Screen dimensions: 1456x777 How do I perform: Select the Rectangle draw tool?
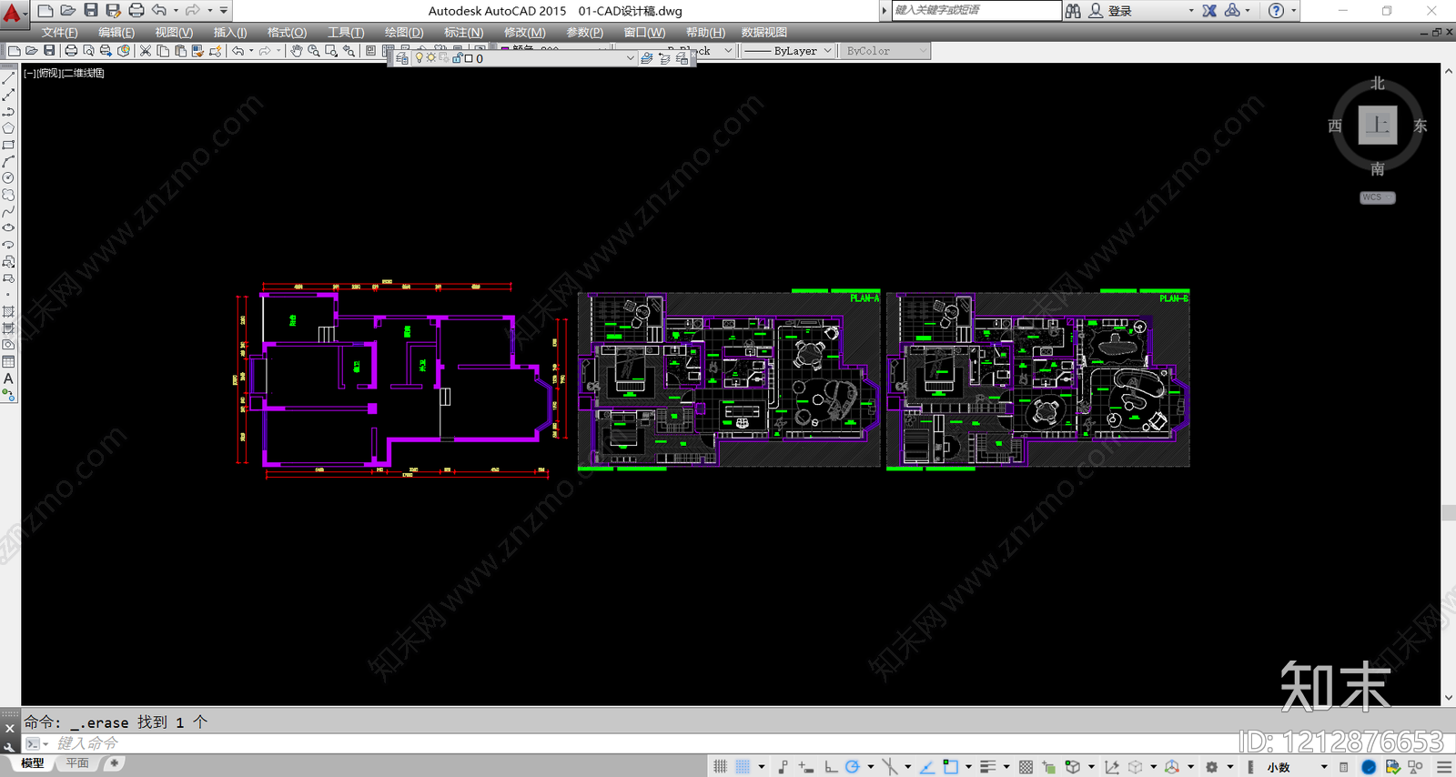click(x=8, y=145)
